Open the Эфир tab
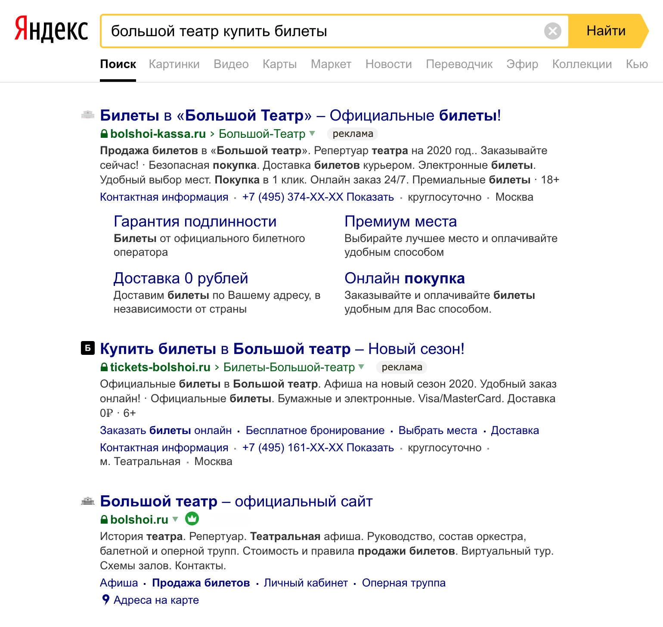The height and width of the screenshot is (627, 663). (522, 64)
